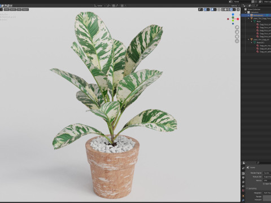Toggle proportional editing in viewport header

[123, 6]
